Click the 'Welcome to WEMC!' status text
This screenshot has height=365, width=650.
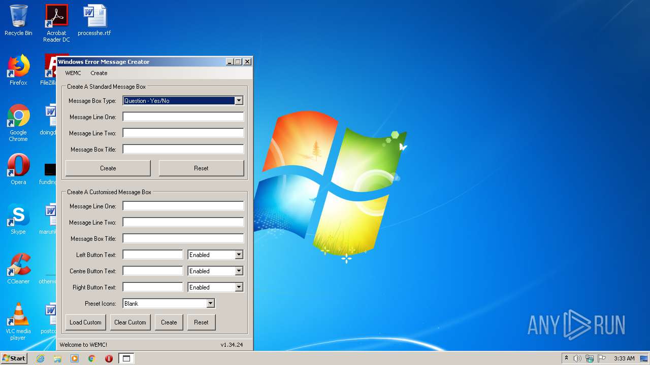click(83, 345)
